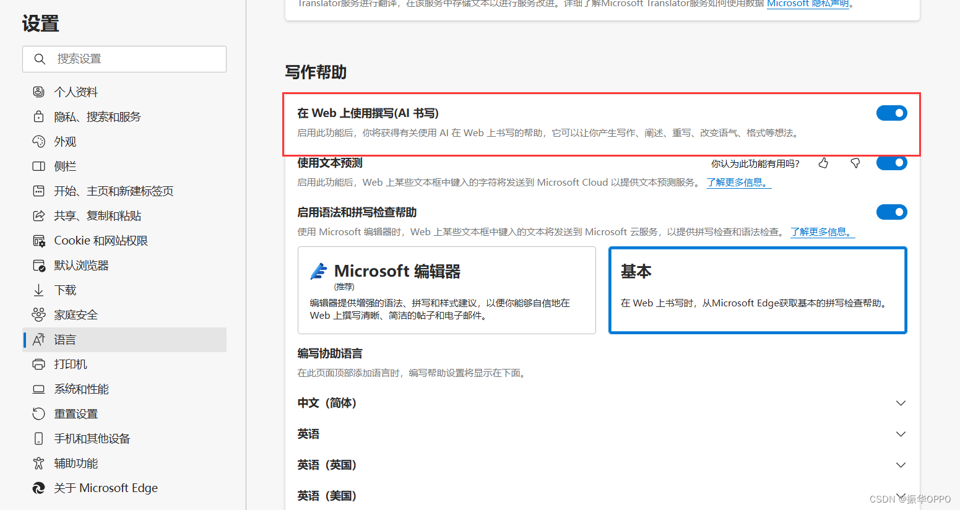Open Microsoft 隐私声明 link at top
This screenshot has height=510, width=960.
(x=808, y=4)
